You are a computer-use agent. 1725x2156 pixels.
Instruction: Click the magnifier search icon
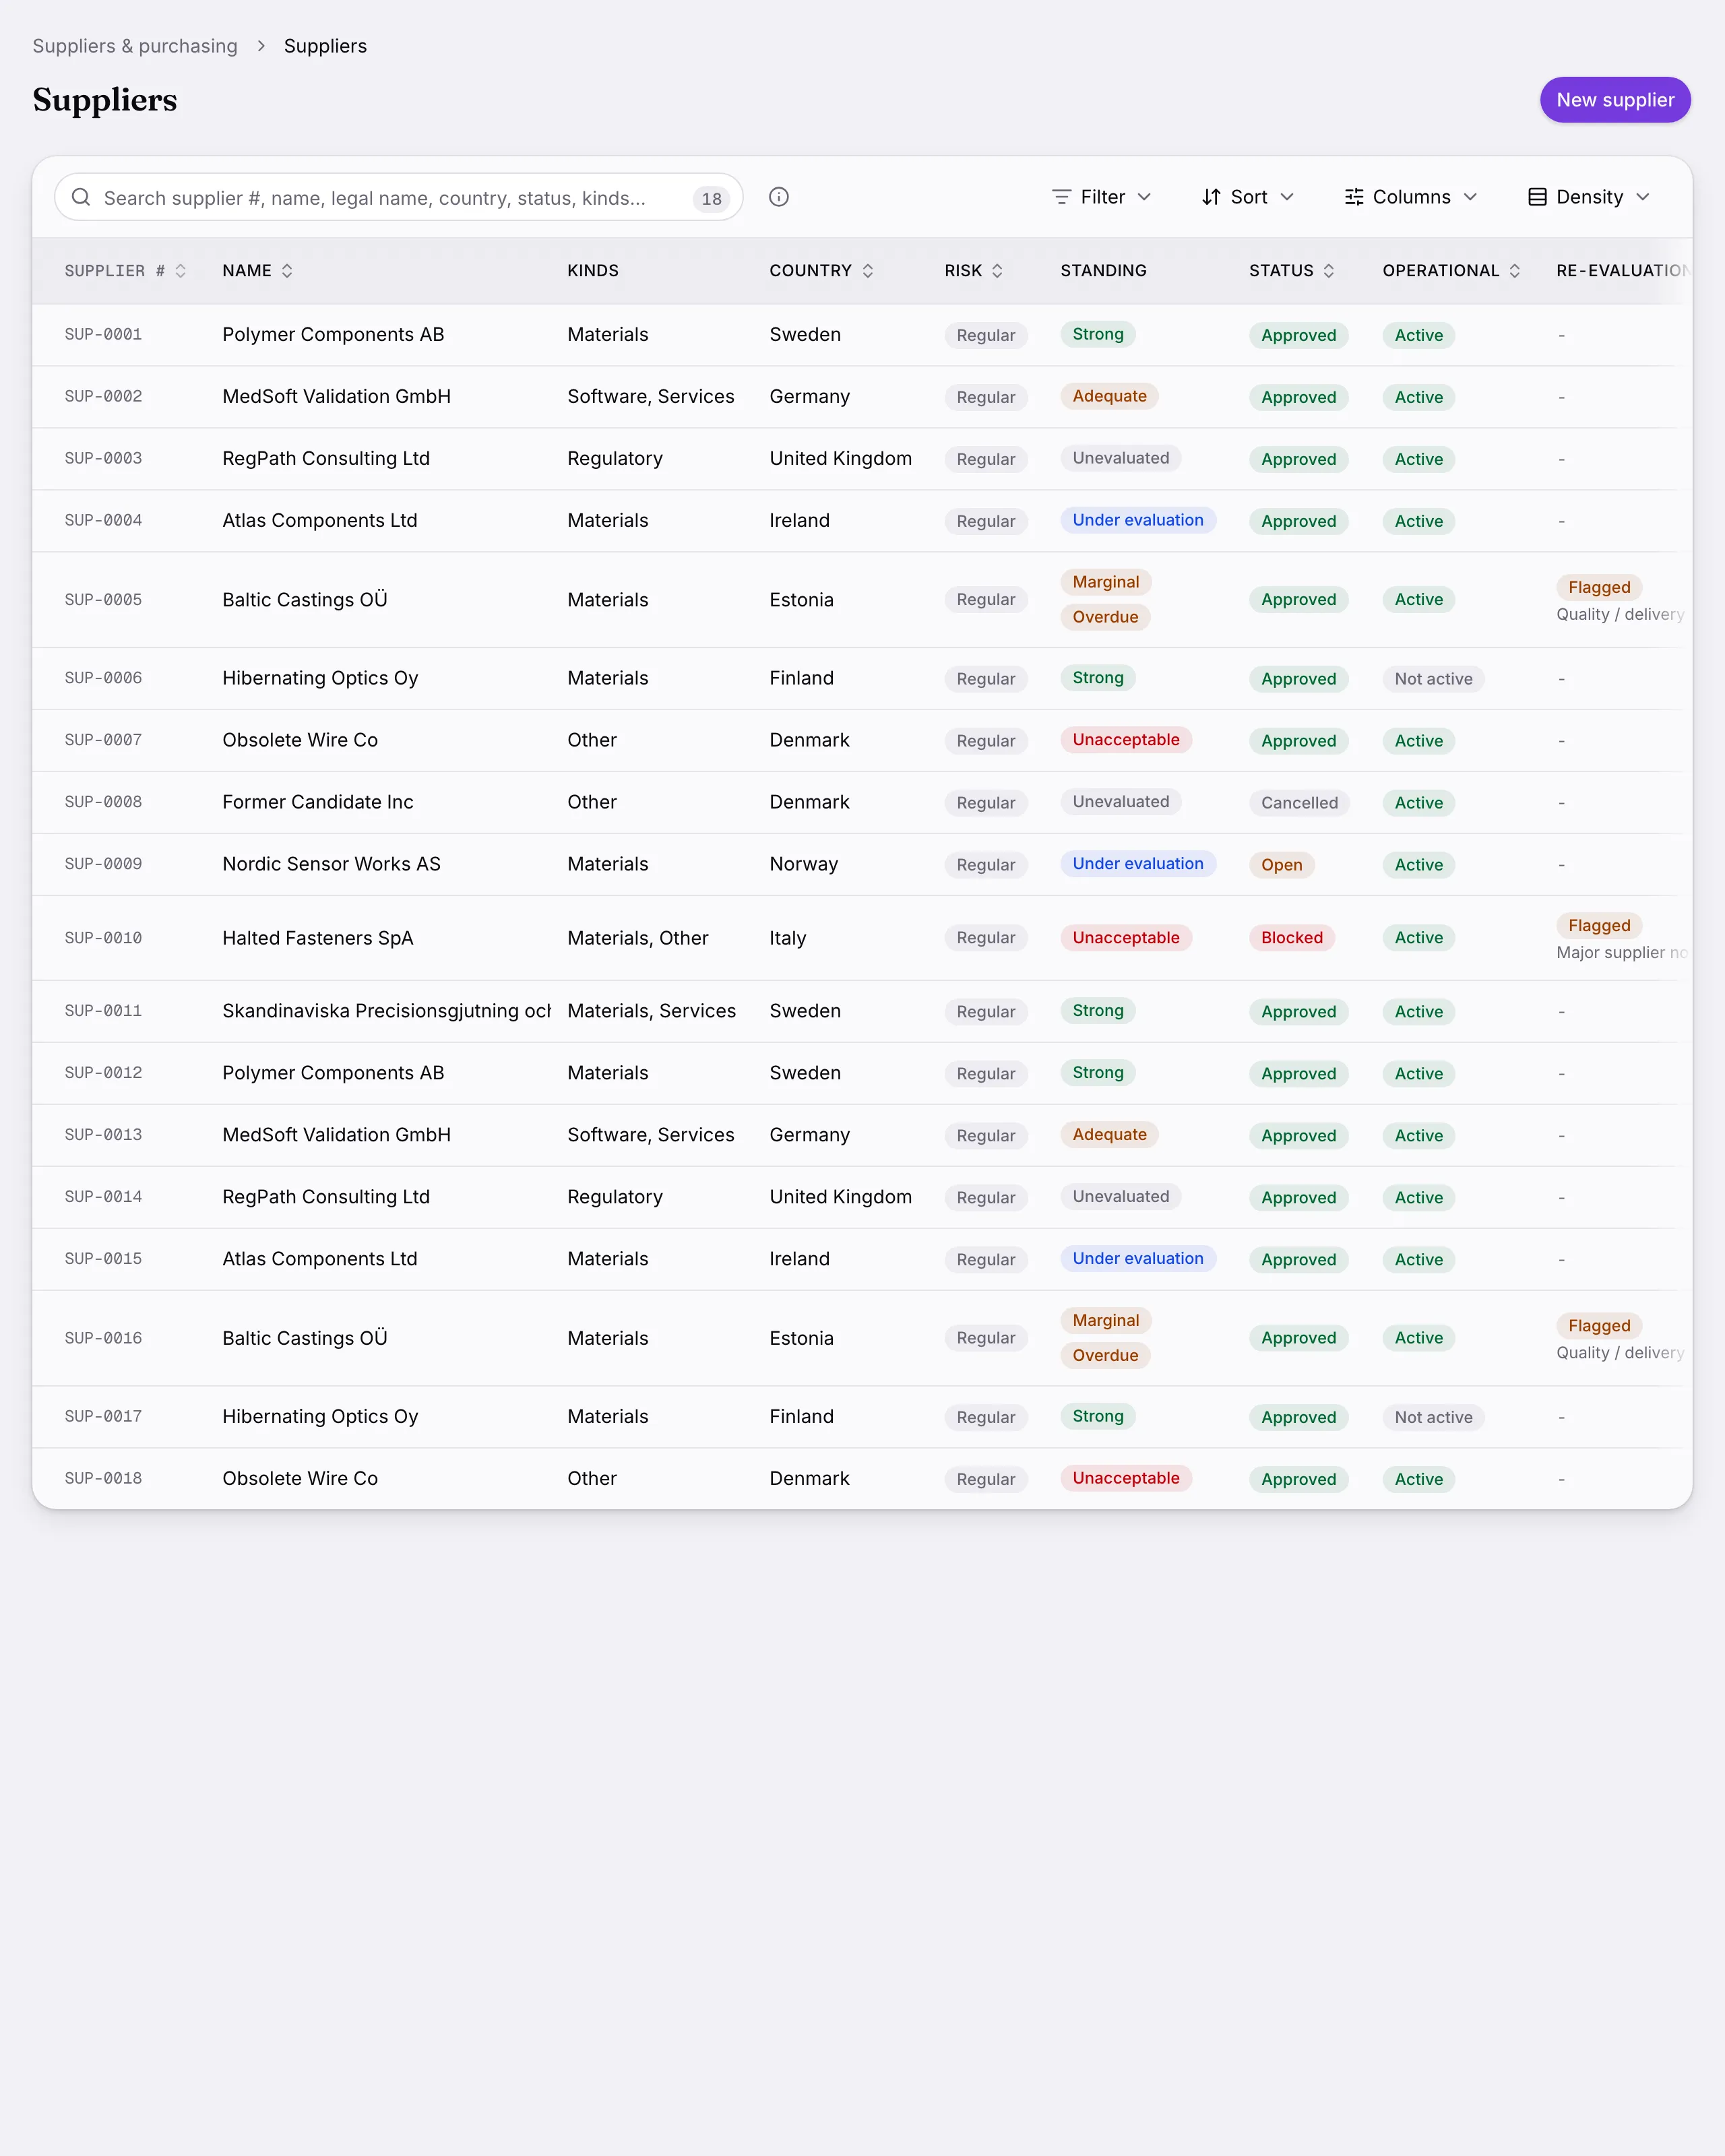pyautogui.click(x=81, y=197)
